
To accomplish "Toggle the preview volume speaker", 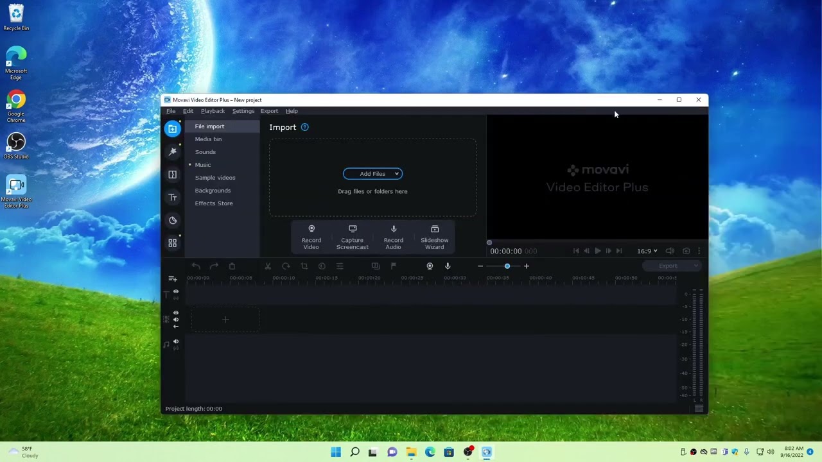I will [x=670, y=251].
